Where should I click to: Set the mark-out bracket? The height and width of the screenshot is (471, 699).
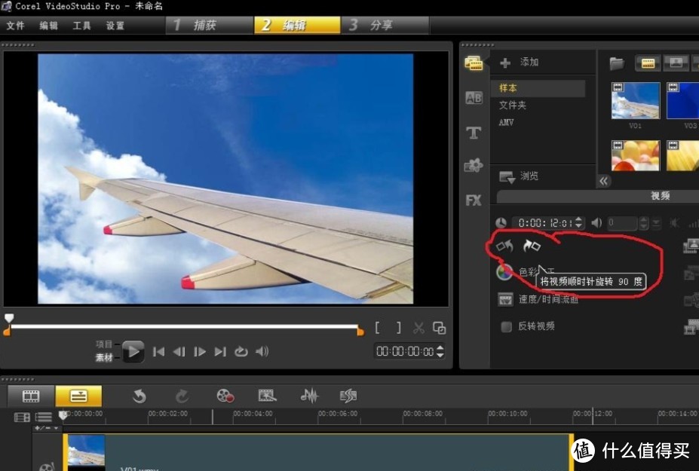[399, 328]
